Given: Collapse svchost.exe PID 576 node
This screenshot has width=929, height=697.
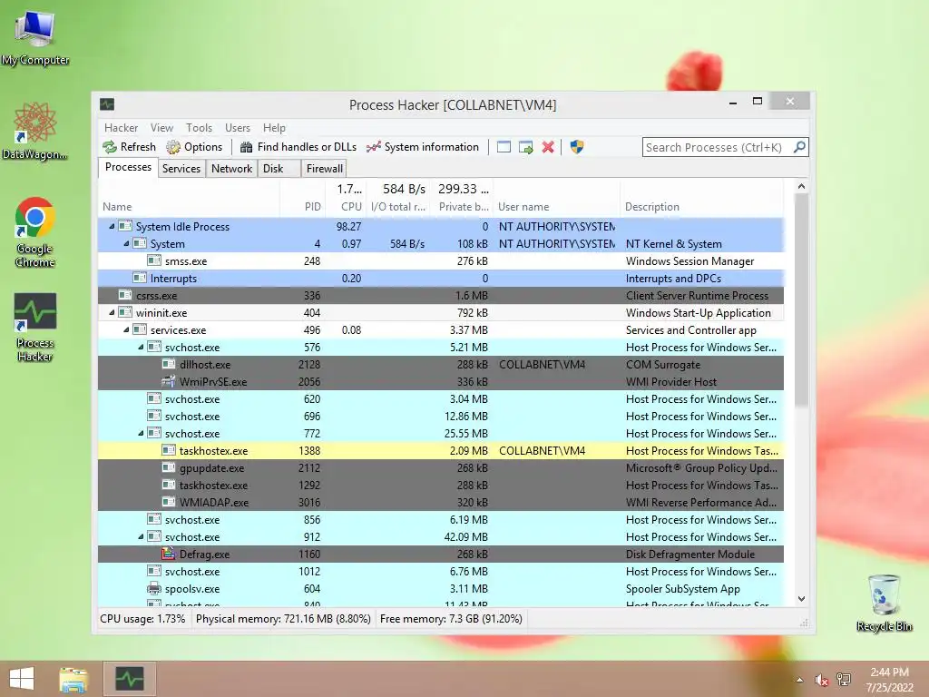Looking at the screenshot, I should click(141, 347).
